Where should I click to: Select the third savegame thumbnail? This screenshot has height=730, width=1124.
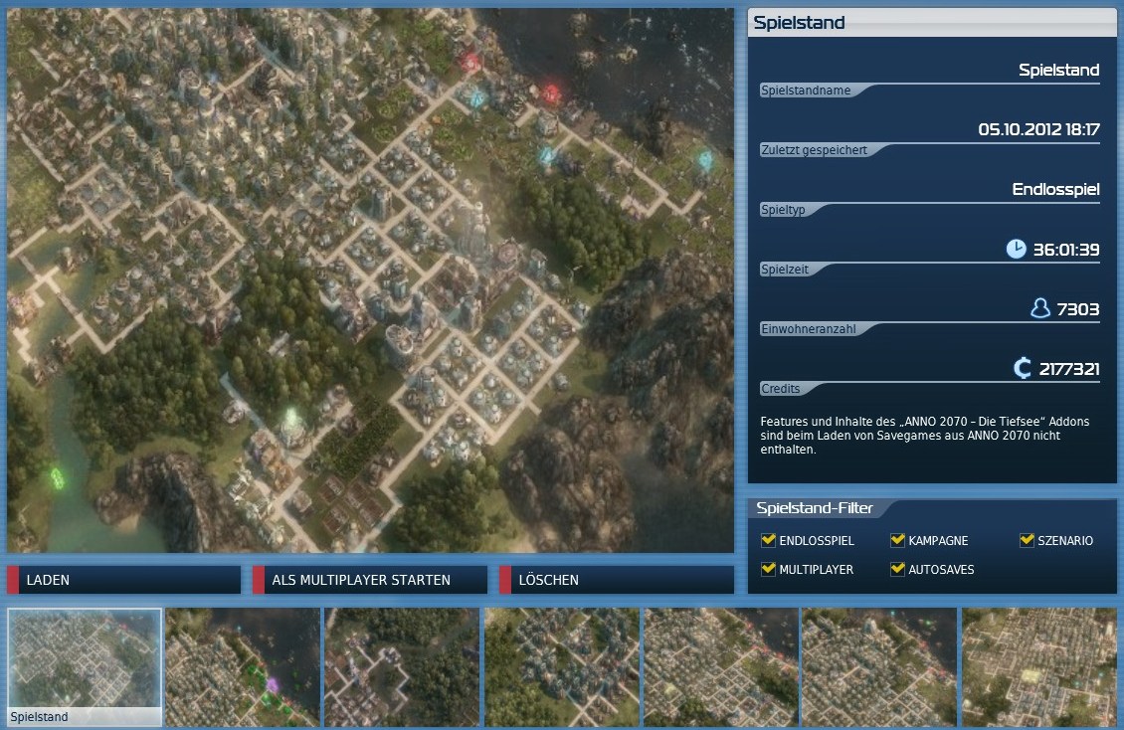pyautogui.click(x=402, y=667)
